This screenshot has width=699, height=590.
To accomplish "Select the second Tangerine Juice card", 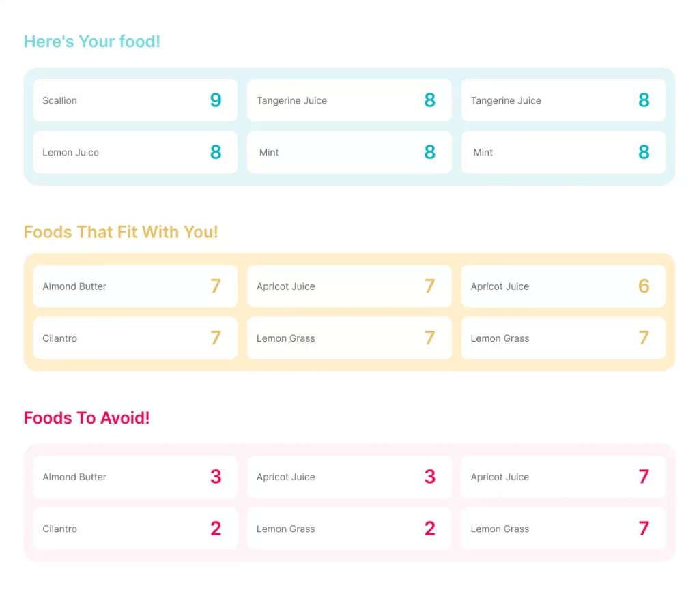I will 563,100.
